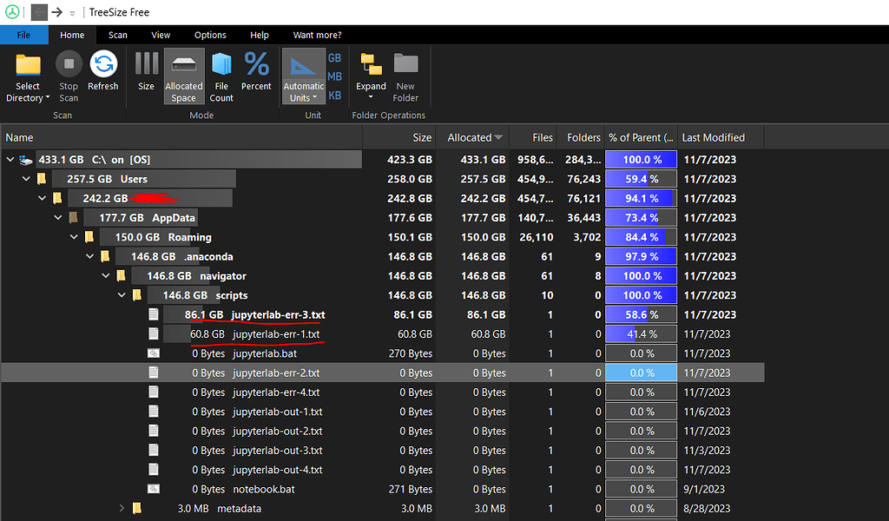The width and height of the screenshot is (889, 521).
Task: Select the jupyterlab-err-1.txt file row
Action: [x=276, y=334]
